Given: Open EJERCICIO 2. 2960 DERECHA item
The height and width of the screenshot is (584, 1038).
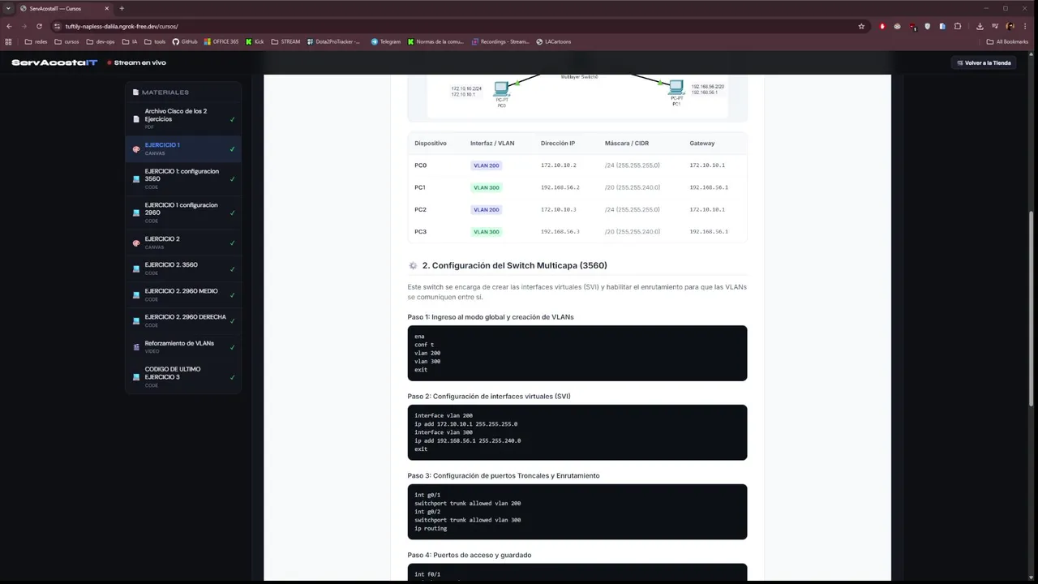Looking at the screenshot, I should coord(183,320).
